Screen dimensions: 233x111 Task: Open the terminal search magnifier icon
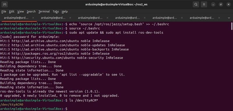tap(196, 4)
